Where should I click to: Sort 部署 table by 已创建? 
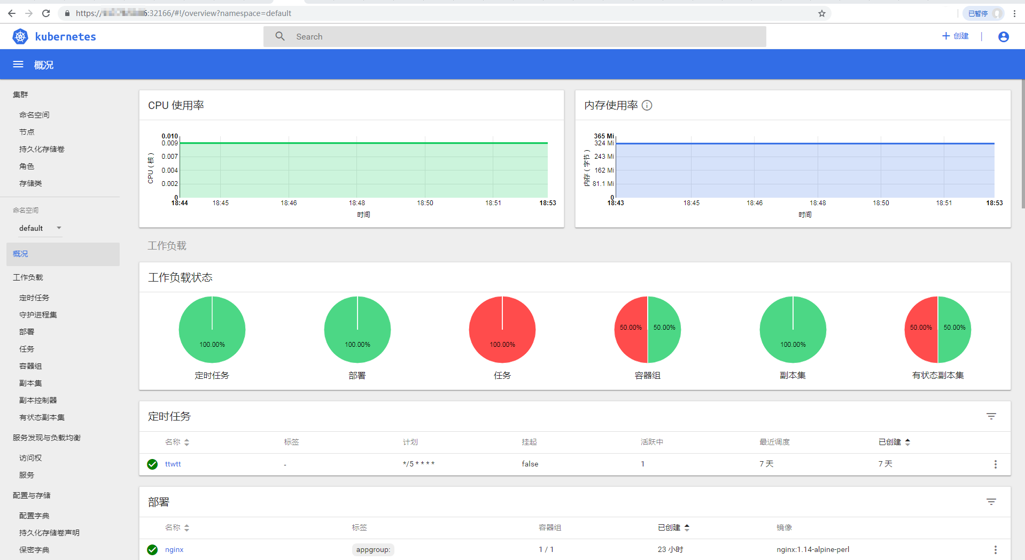click(673, 527)
